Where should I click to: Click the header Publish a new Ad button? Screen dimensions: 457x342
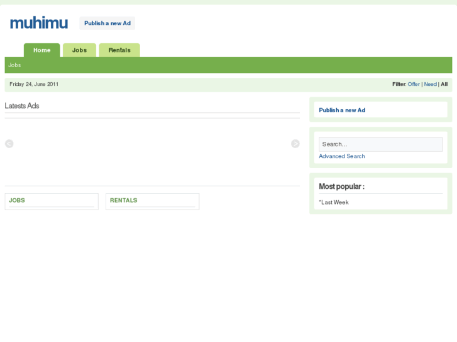(x=107, y=23)
